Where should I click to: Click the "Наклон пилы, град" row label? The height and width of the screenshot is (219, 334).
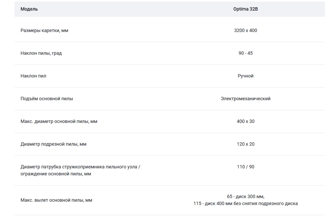pos(41,53)
